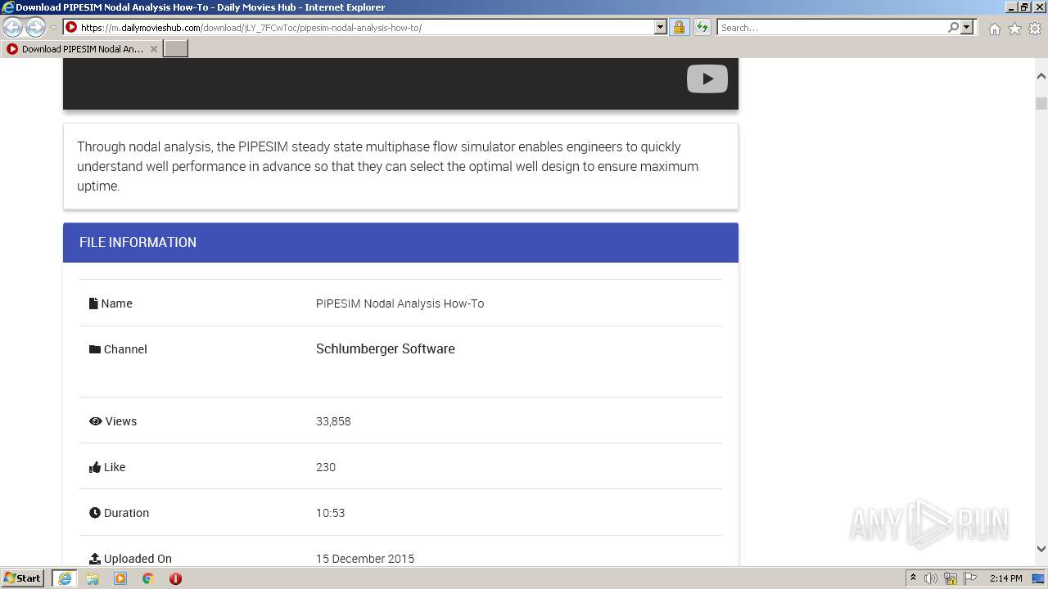Click the 2:14 PM system clock
Viewport: 1048px width, 589px height.
1005,578
